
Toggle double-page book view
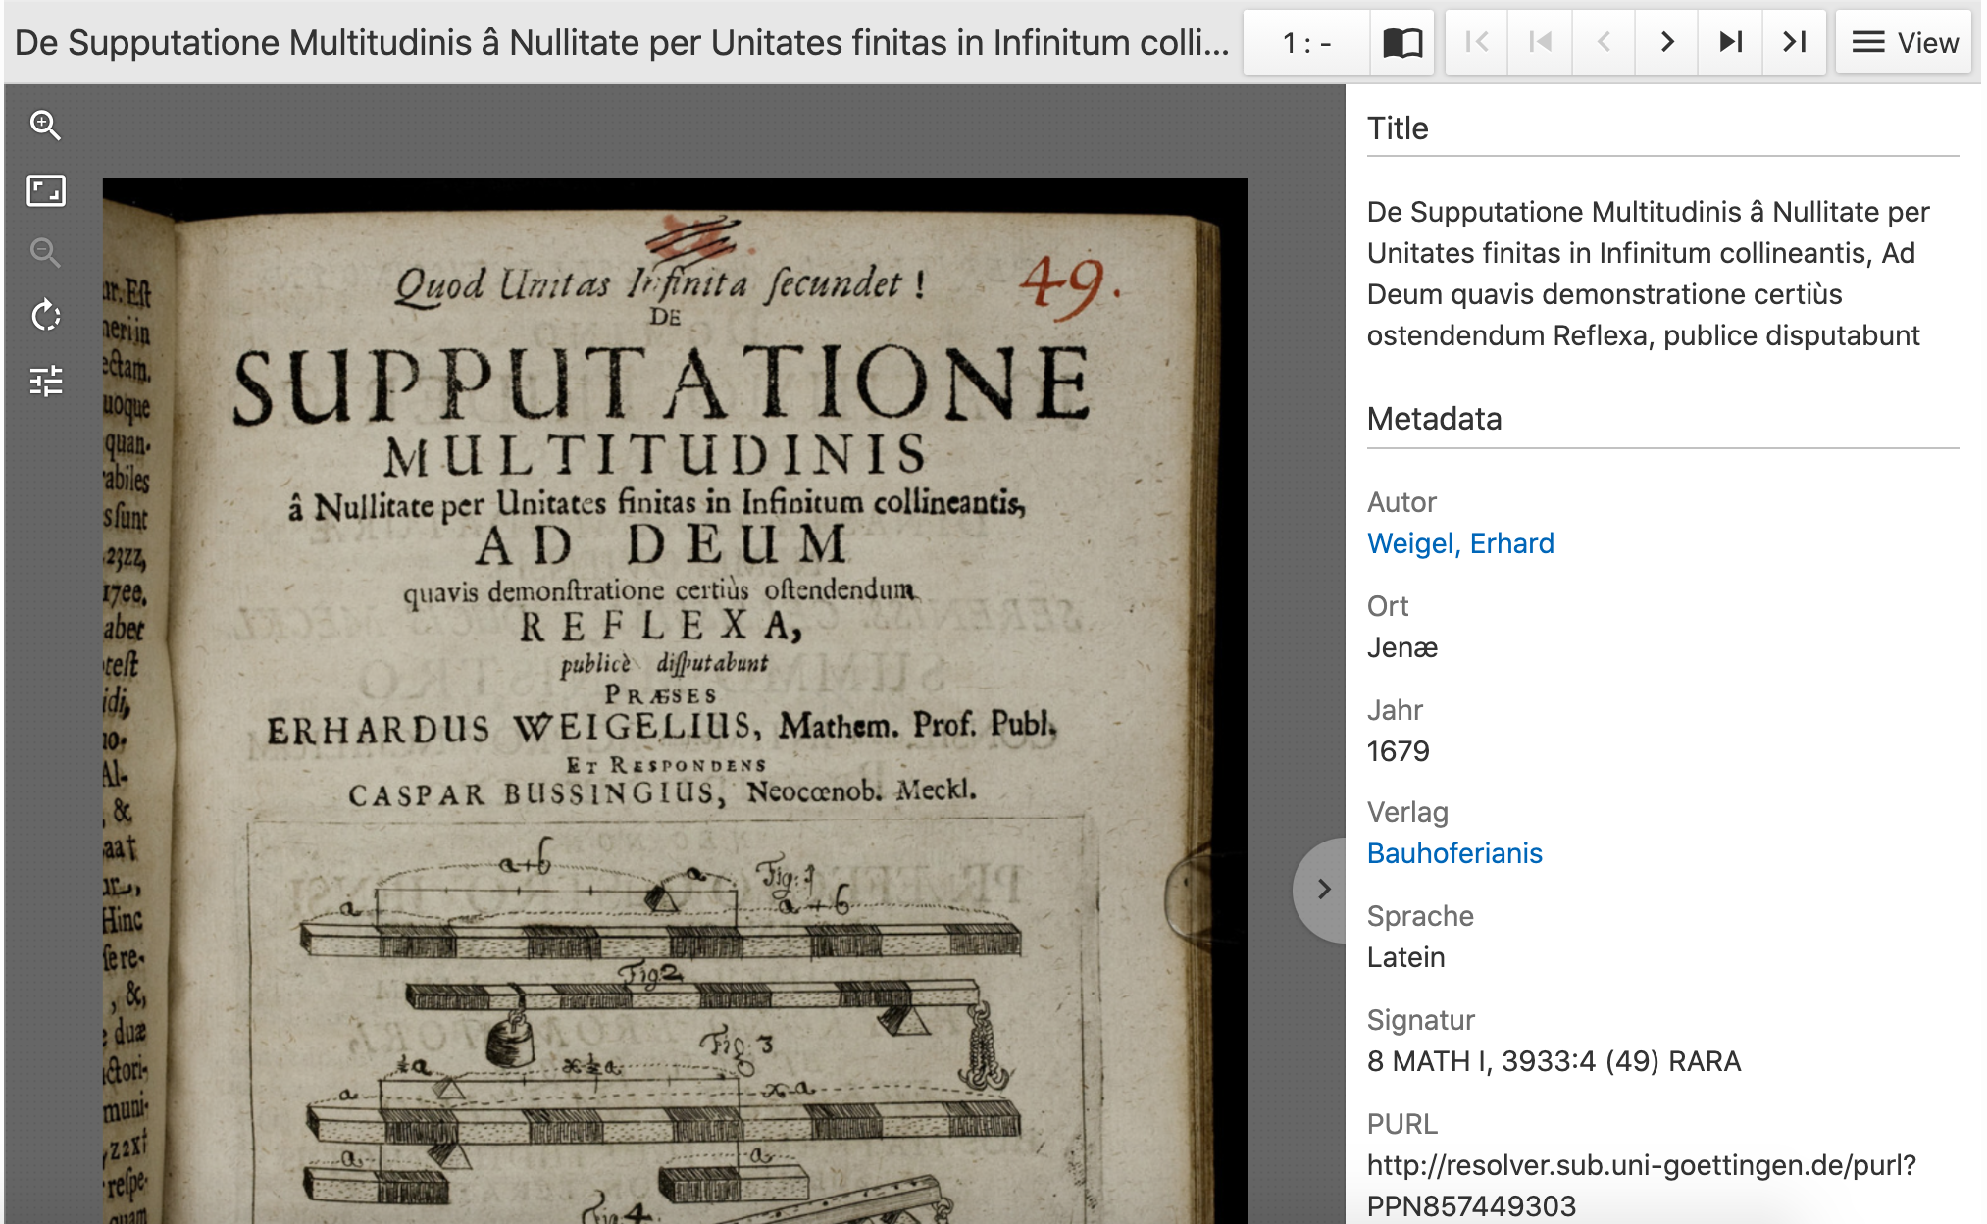coord(1402,42)
